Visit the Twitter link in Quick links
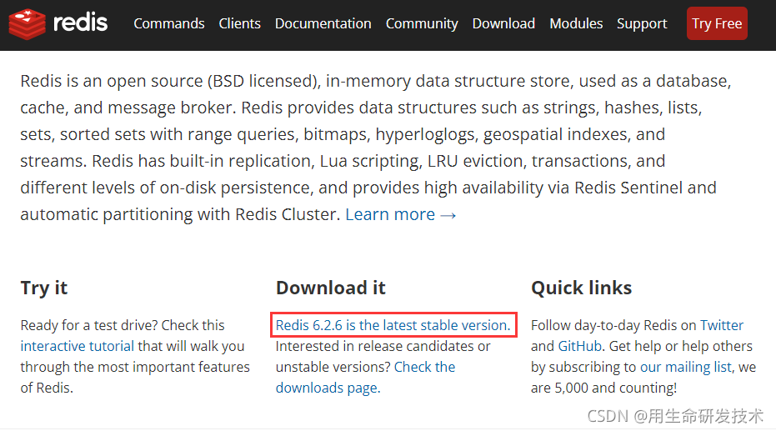 pyautogui.click(x=722, y=325)
